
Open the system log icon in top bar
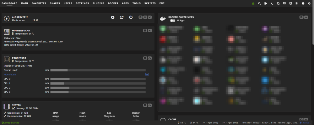click(x=297, y=3)
